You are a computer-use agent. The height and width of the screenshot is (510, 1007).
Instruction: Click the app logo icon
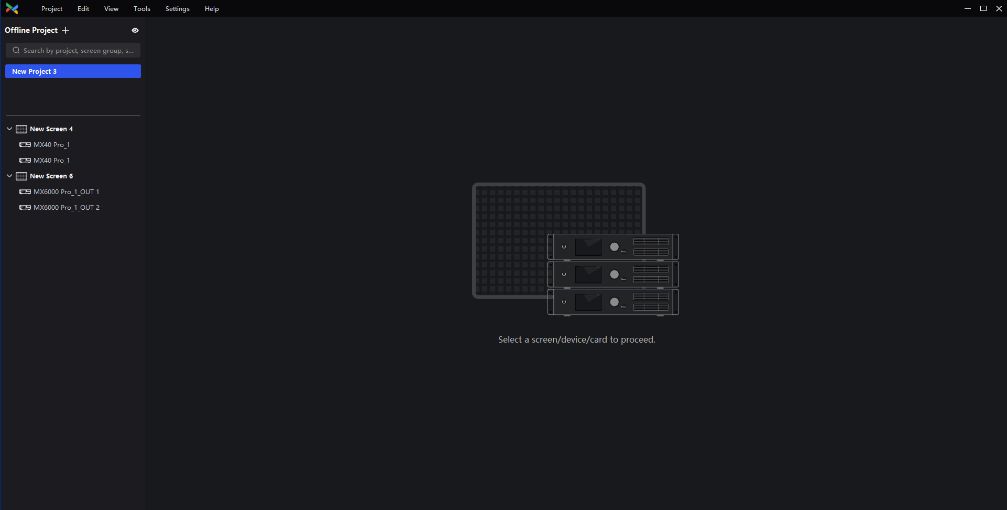[12, 9]
